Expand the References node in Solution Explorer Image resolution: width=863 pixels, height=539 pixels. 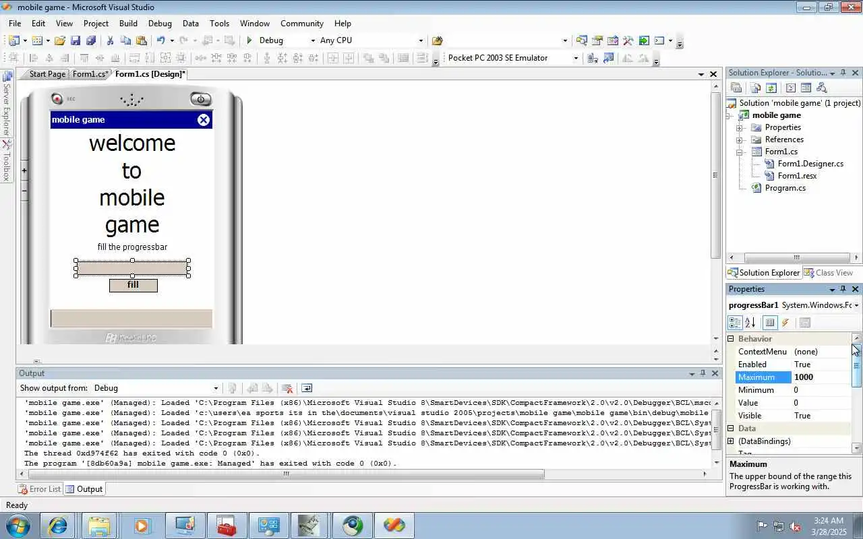click(x=740, y=139)
